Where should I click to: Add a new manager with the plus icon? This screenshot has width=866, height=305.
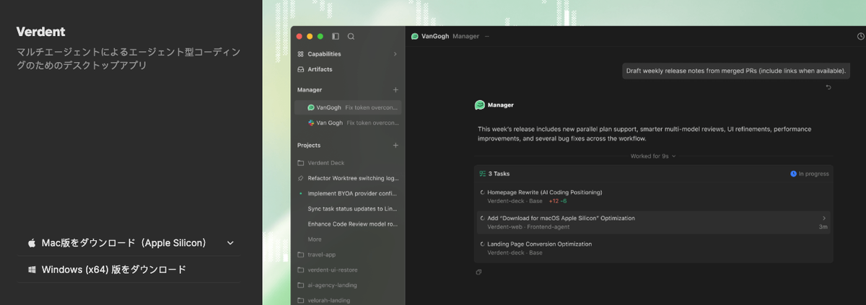point(395,89)
